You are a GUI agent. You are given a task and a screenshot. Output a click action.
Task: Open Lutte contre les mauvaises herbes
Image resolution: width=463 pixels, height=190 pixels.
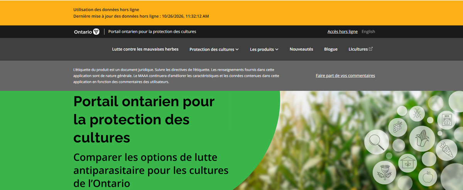(x=145, y=49)
